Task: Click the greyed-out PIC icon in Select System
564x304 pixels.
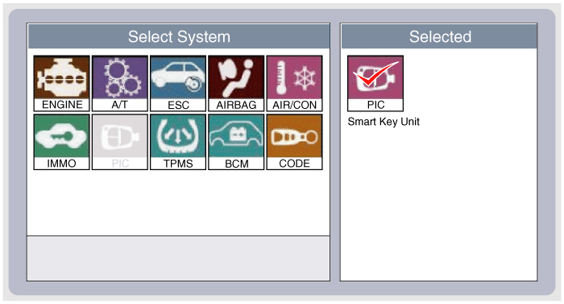Action: pyautogui.click(x=120, y=142)
